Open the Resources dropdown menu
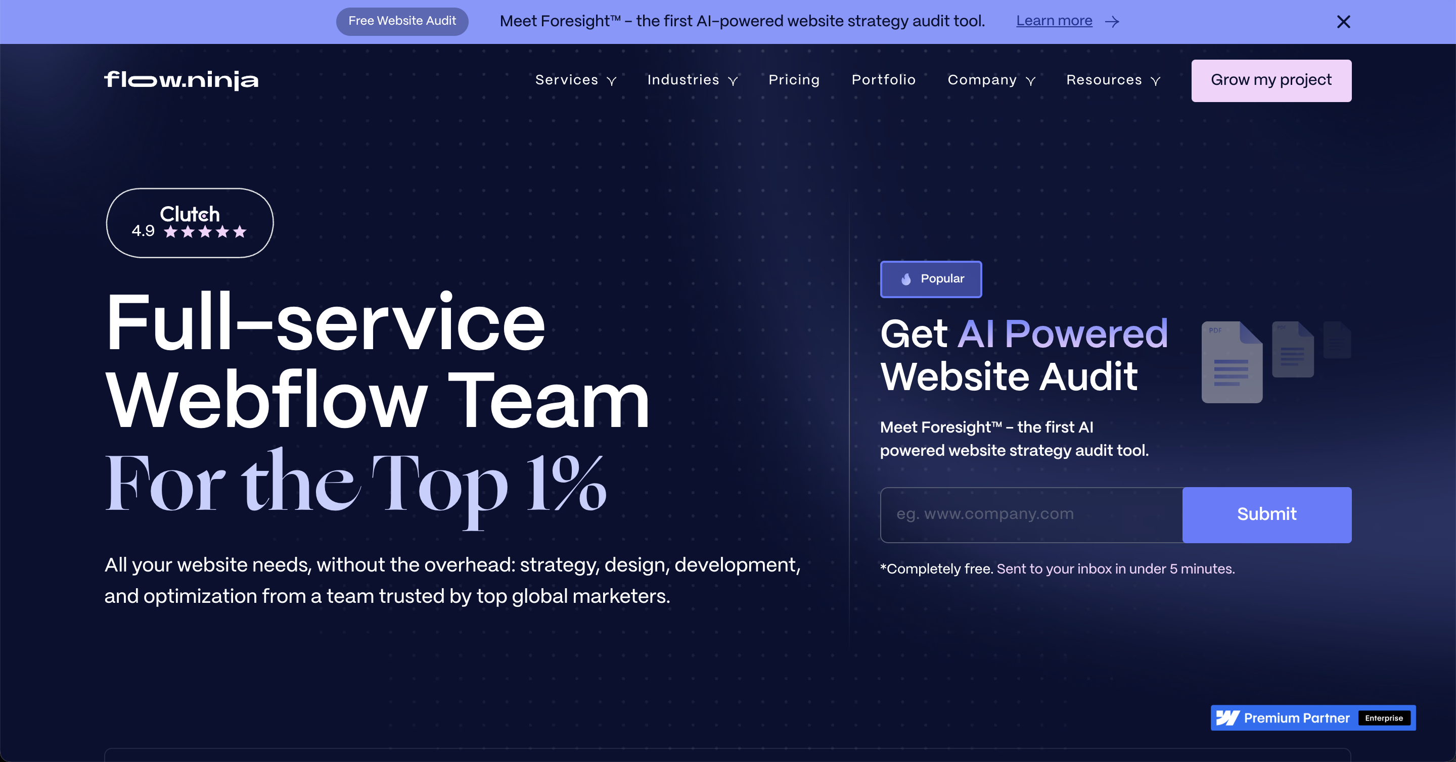The width and height of the screenshot is (1456, 762). pos(1112,80)
